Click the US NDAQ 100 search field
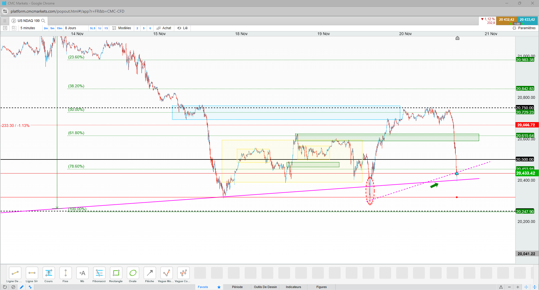This screenshot has height=290, width=539. click(29, 21)
